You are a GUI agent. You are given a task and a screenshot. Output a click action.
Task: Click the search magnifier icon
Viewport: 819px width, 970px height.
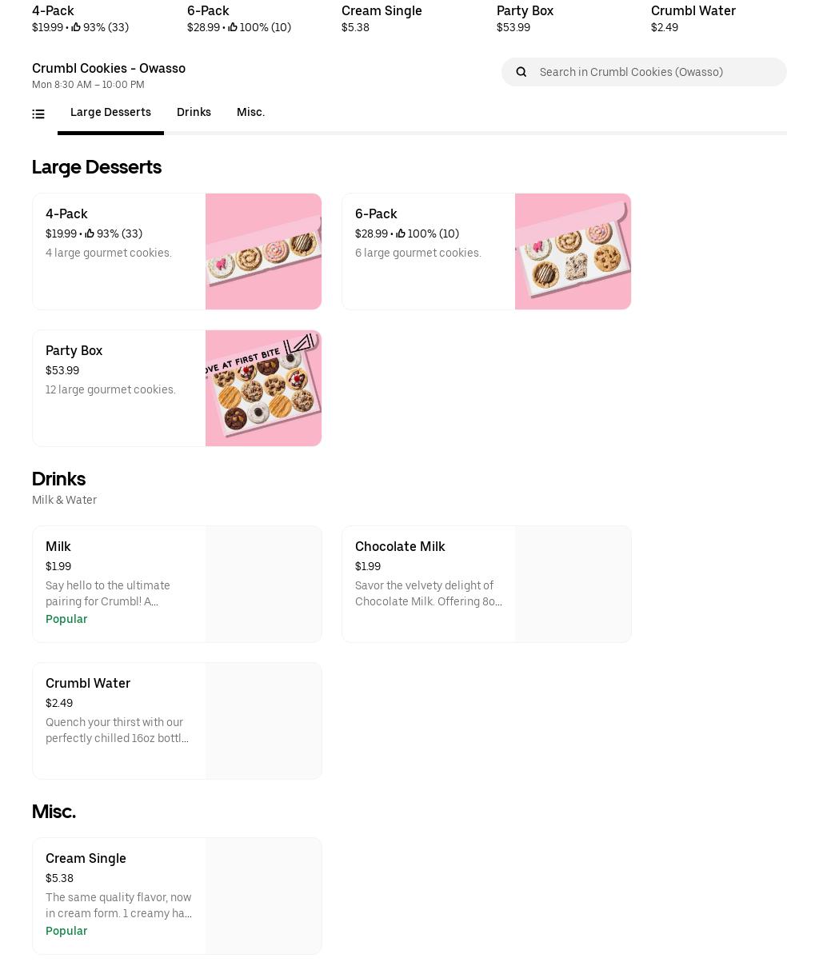521,72
